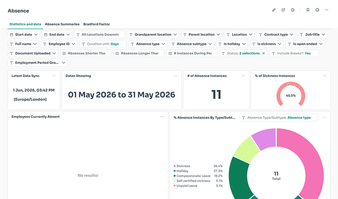338x199 pixels.
Task: Click the All Locations Downstream filter
Action: (x=100, y=34)
